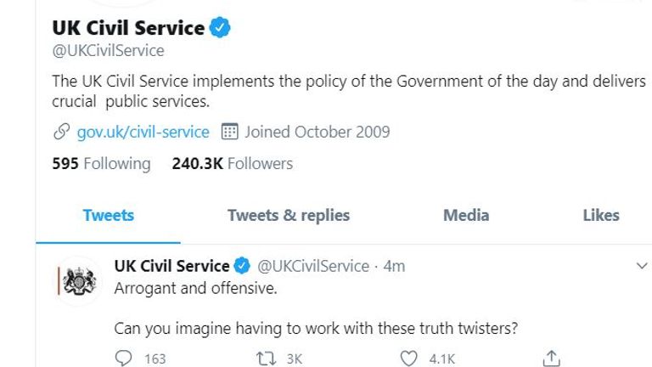Click the reply speech bubble icon
The width and height of the screenshot is (652, 367).
pos(123,358)
